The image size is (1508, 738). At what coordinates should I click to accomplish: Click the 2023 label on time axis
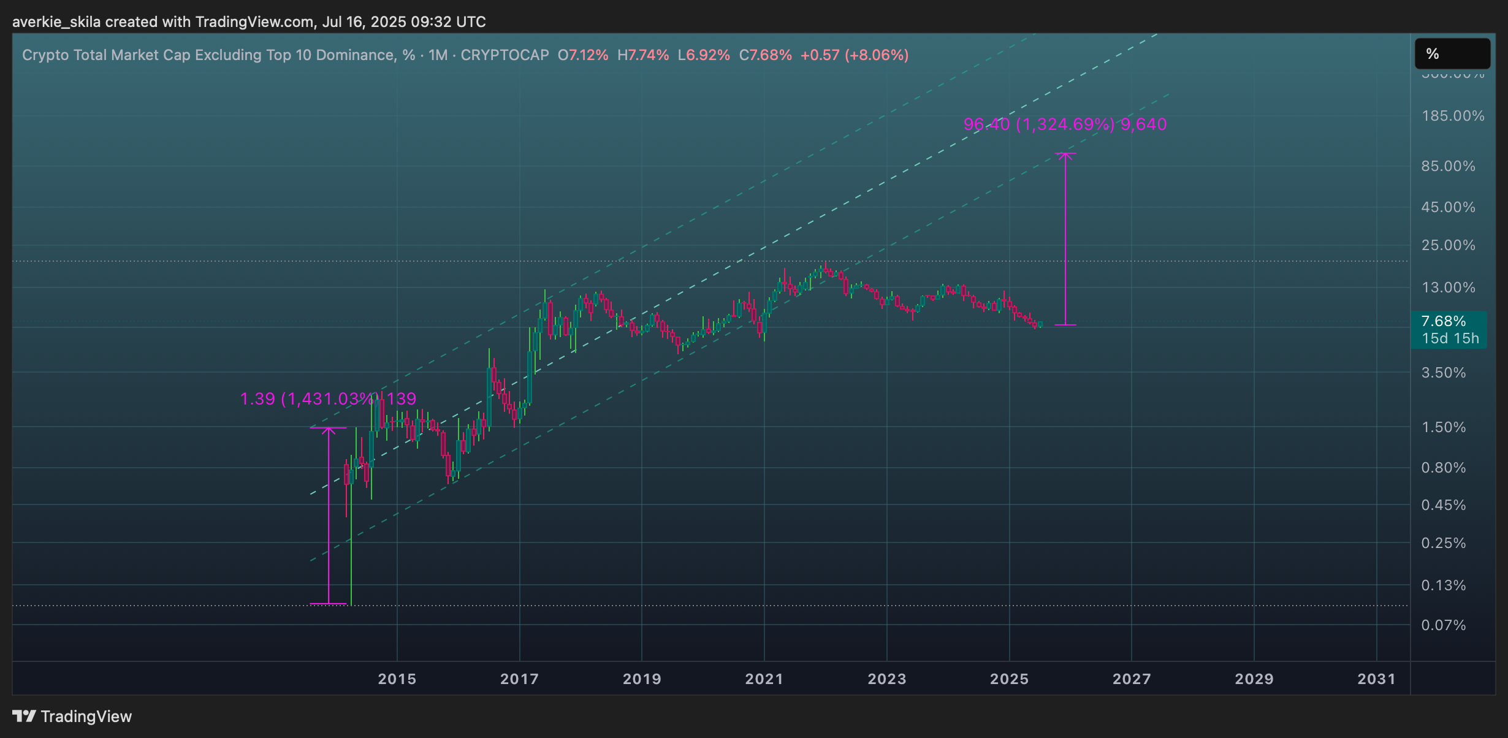tap(886, 679)
